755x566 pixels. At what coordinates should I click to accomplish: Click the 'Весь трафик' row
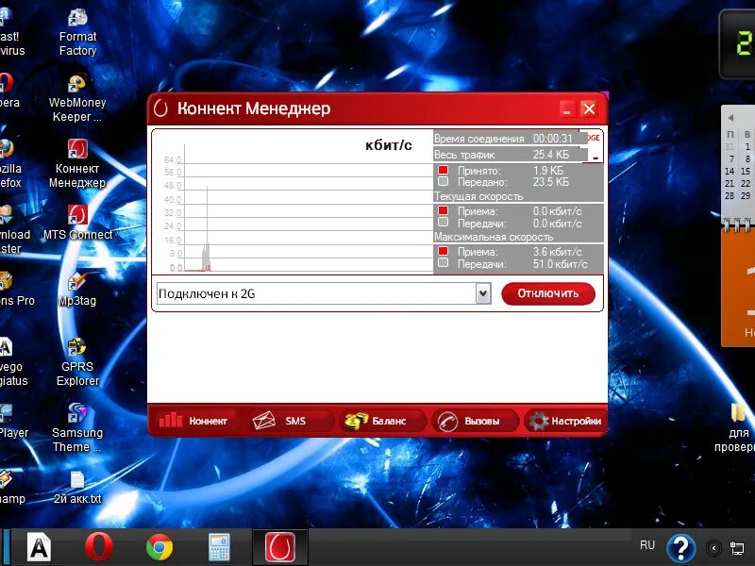tap(510, 155)
